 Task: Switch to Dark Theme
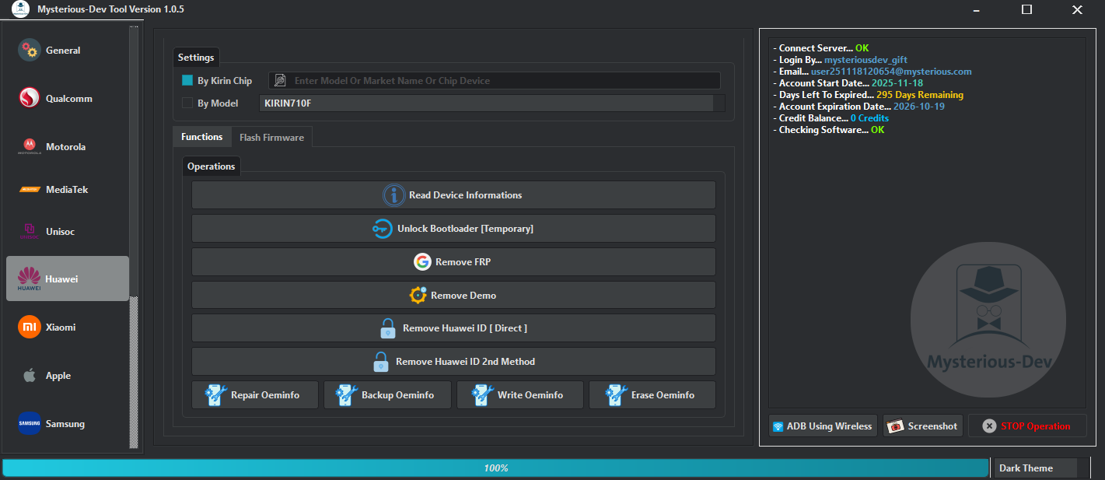click(x=1035, y=468)
